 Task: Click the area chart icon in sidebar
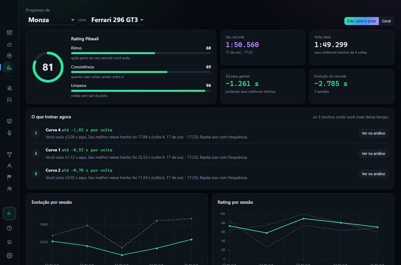click(9, 44)
